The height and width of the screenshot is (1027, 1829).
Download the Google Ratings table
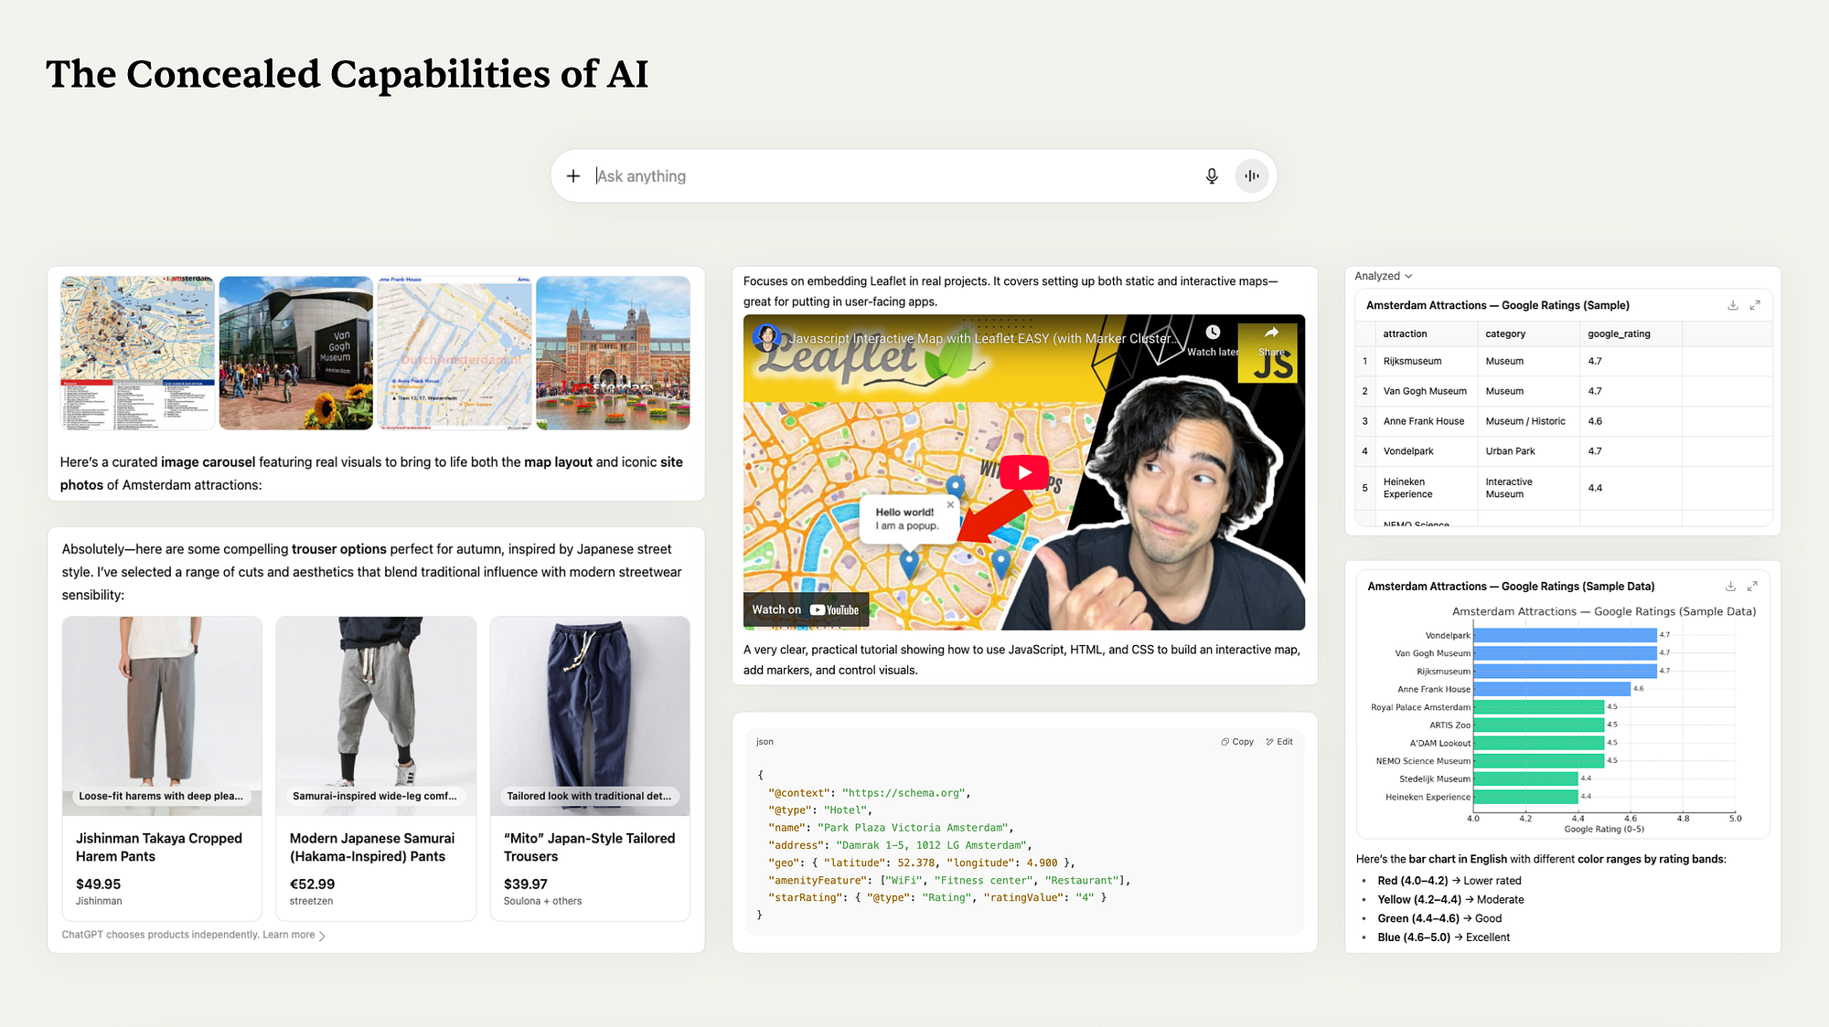coord(1733,305)
